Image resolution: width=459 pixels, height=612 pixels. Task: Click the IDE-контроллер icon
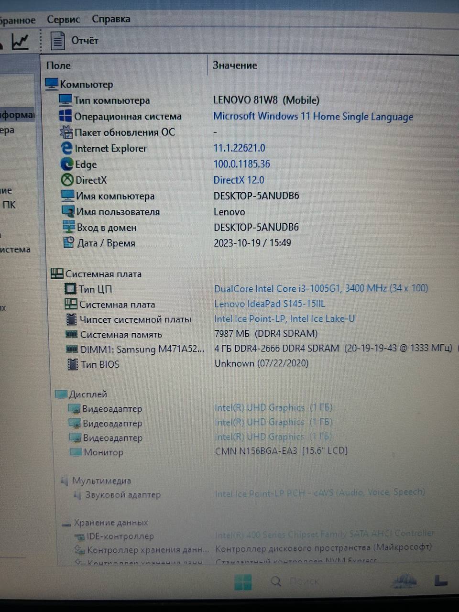[x=80, y=536]
